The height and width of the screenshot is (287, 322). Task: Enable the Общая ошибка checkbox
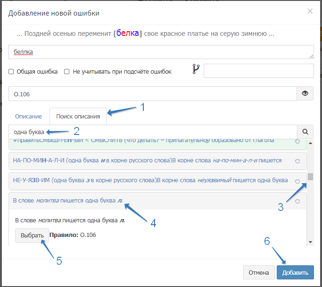pyautogui.click(x=11, y=72)
